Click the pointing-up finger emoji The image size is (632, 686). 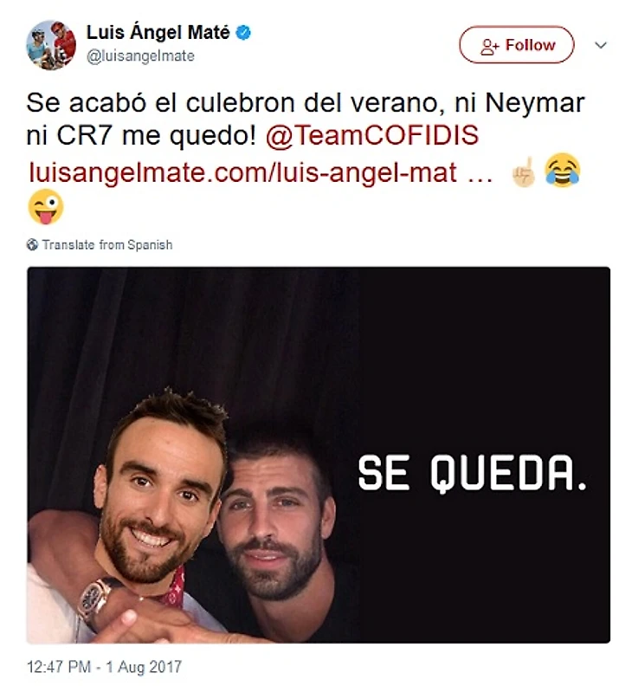coord(523,171)
